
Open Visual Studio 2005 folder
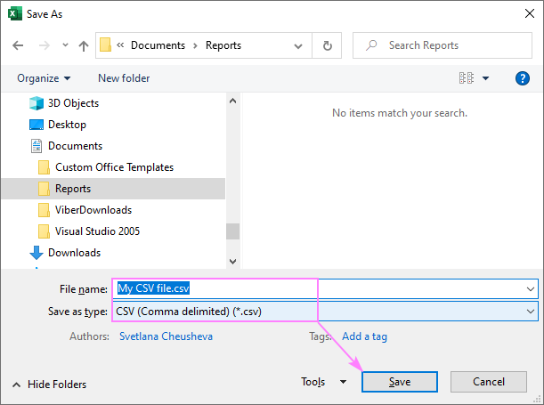click(97, 231)
